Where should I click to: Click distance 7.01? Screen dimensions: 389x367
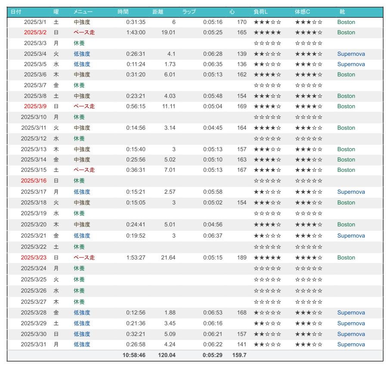(x=170, y=170)
